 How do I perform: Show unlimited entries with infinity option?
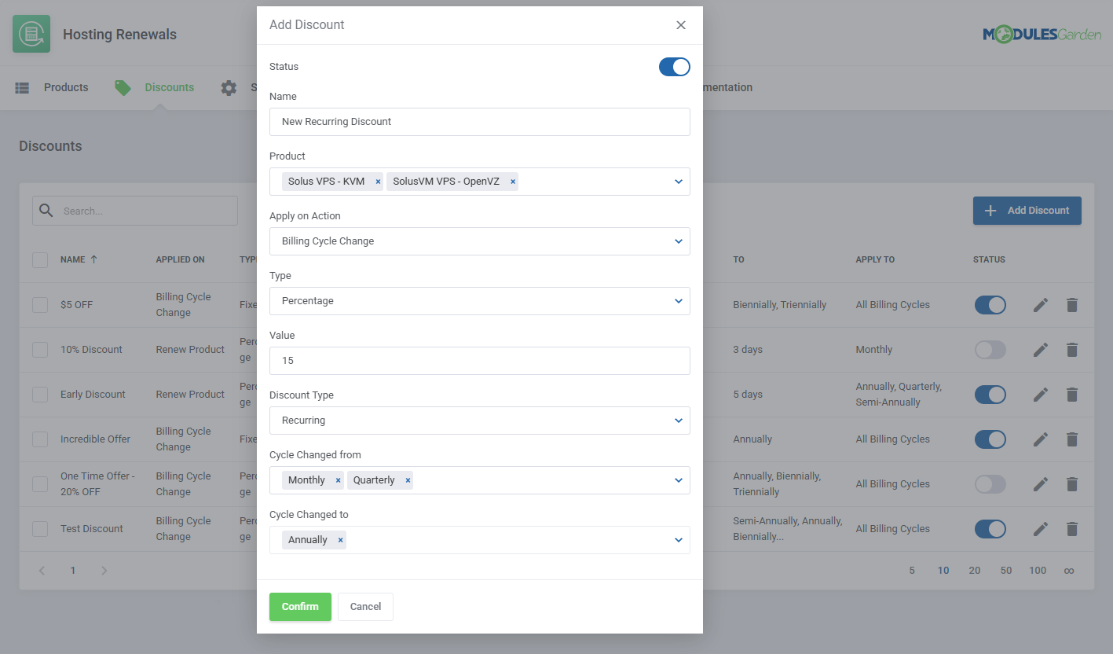point(1069,571)
